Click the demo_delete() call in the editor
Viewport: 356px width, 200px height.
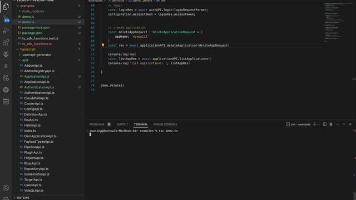tap(112, 86)
